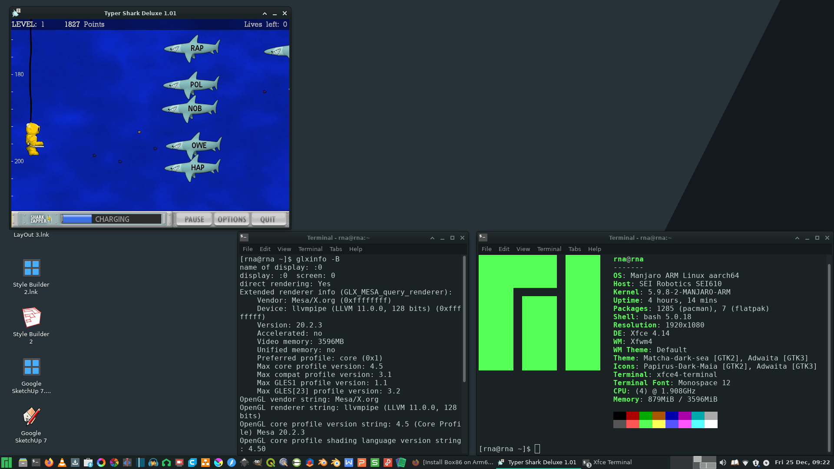
Task: Launch VLC media player from the taskbar
Action: point(62,462)
